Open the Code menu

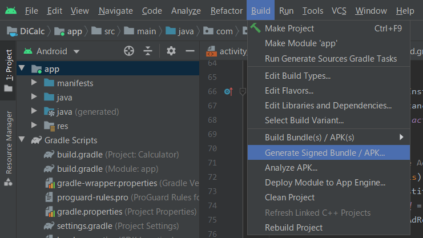coord(152,11)
